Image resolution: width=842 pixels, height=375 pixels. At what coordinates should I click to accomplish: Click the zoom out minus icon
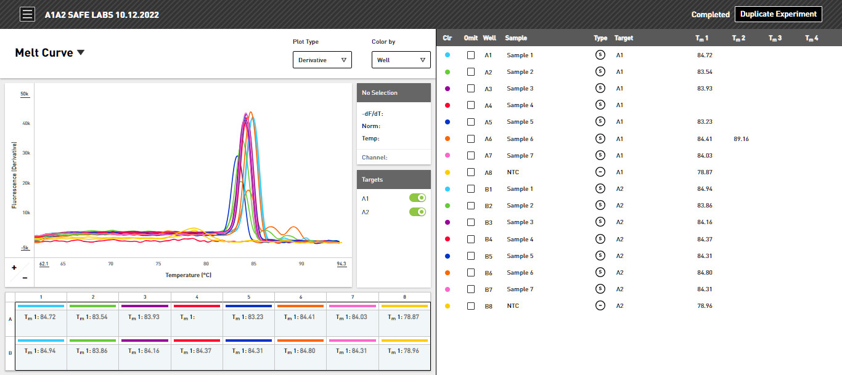click(25, 278)
